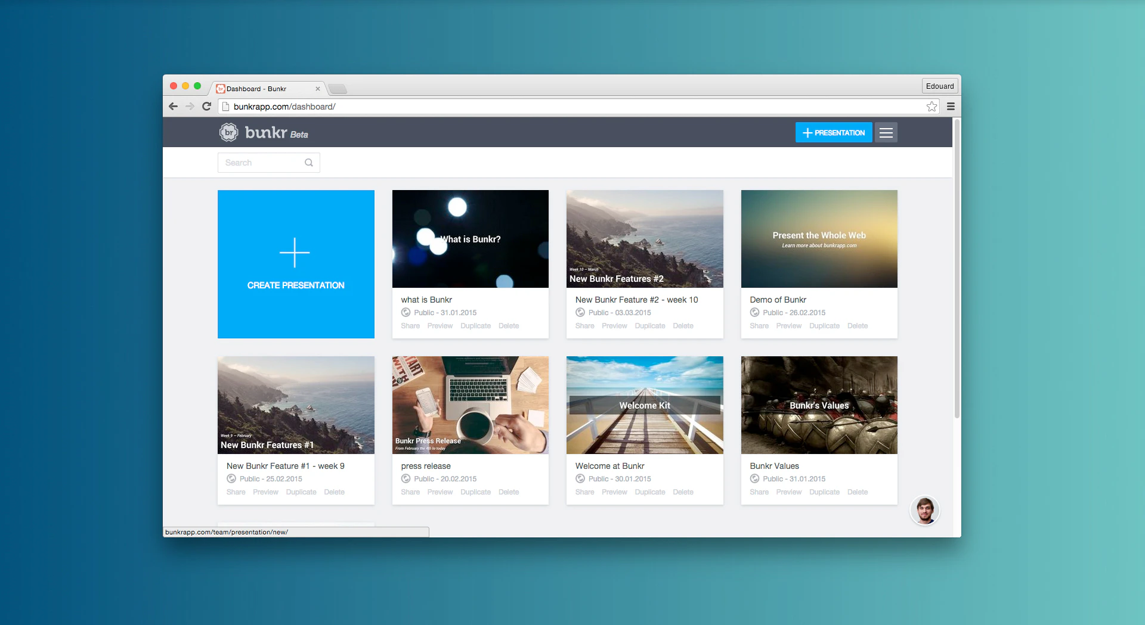This screenshot has width=1145, height=625.
Task: Preview the press release presentation
Action: 440,492
